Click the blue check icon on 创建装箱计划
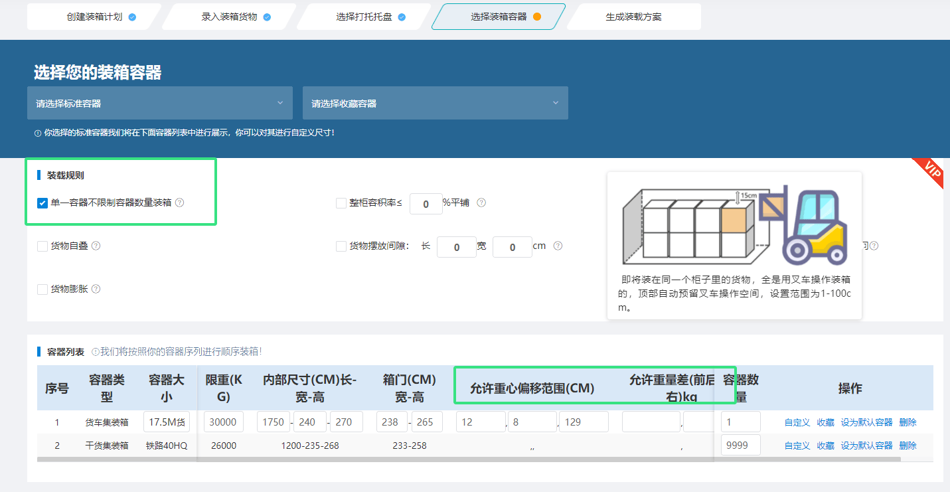This screenshot has width=950, height=492. coord(132,17)
